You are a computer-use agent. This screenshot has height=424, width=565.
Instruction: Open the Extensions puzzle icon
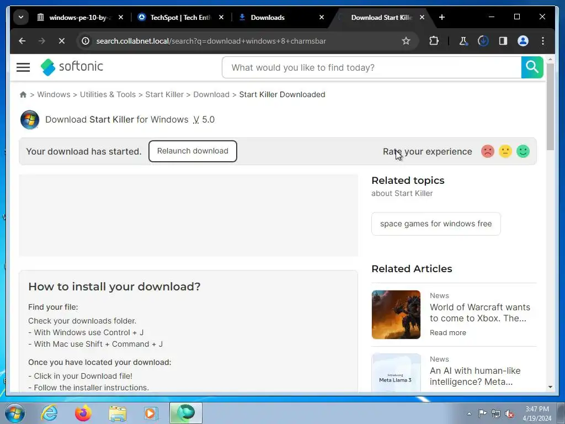(x=434, y=41)
